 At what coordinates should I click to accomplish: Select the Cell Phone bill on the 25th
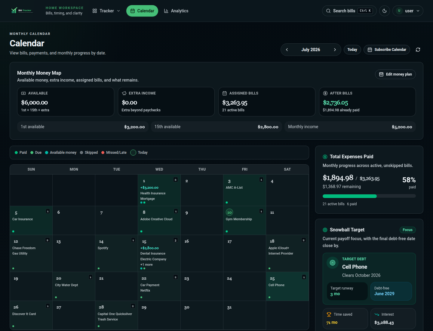click(x=276, y=285)
